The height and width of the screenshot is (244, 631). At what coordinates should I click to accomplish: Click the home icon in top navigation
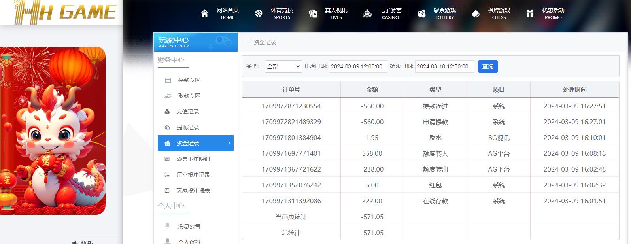click(204, 14)
